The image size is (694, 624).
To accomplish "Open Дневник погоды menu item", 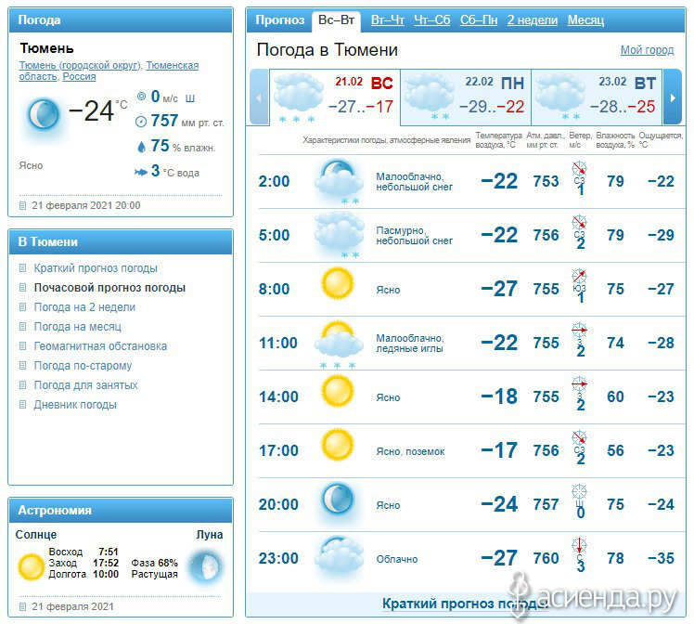I will pos(75,405).
